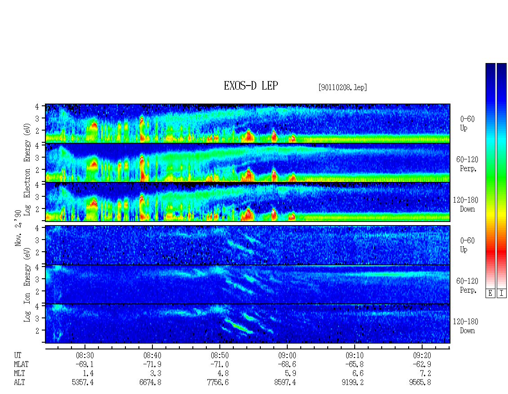Click the 08:50 UT time tick label
Image resolution: width=508 pixels, height=394 pixels.
point(220,356)
